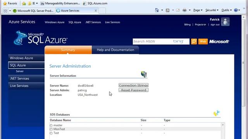This screenshot has height=139, width=248.
Task: Open the Server sub-item in sidebar
Action: (x=20, y=71)
